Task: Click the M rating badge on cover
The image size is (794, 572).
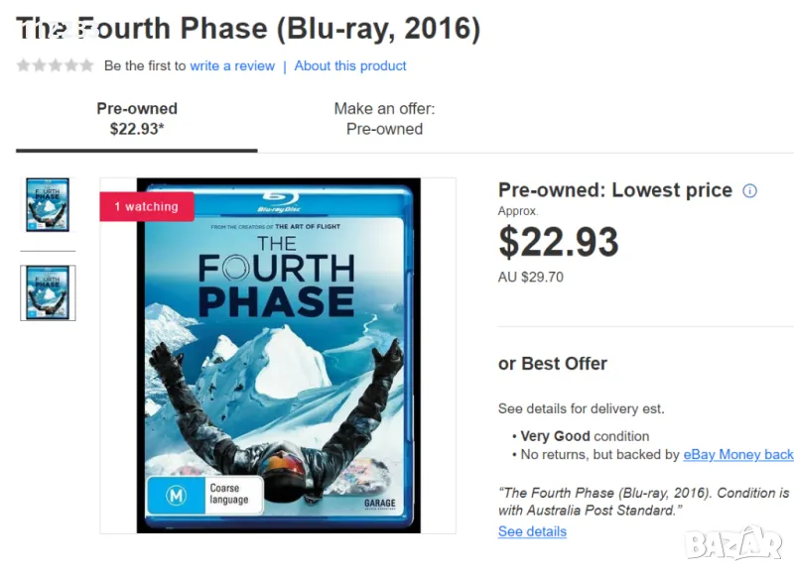Action: point(176,496)
